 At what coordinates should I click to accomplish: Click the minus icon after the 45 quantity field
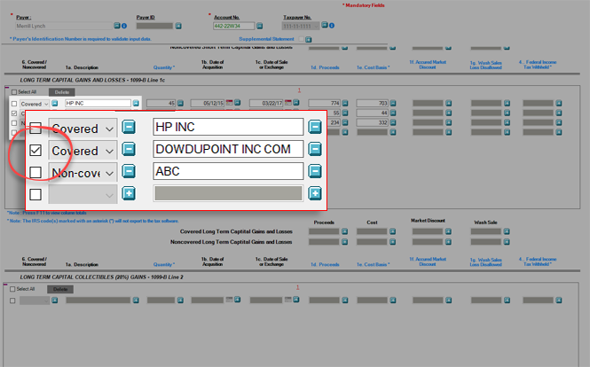coord(181,103)
